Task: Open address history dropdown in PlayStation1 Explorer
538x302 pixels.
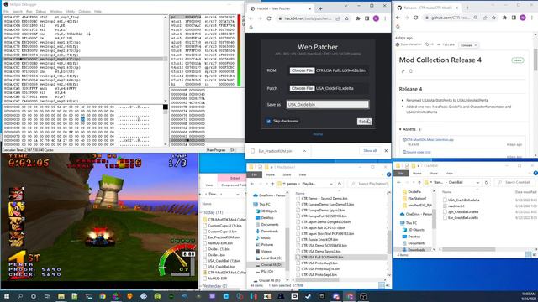Action: click(x=330, y=184)
